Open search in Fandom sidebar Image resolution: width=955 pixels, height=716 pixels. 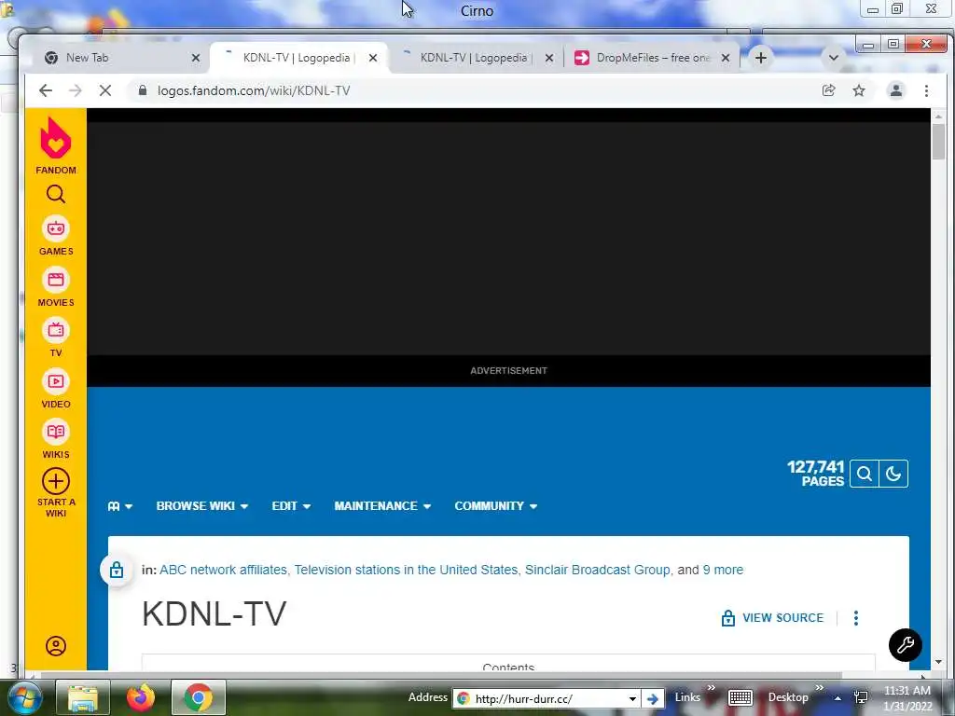pyautogui.click(x=55, y=194)
